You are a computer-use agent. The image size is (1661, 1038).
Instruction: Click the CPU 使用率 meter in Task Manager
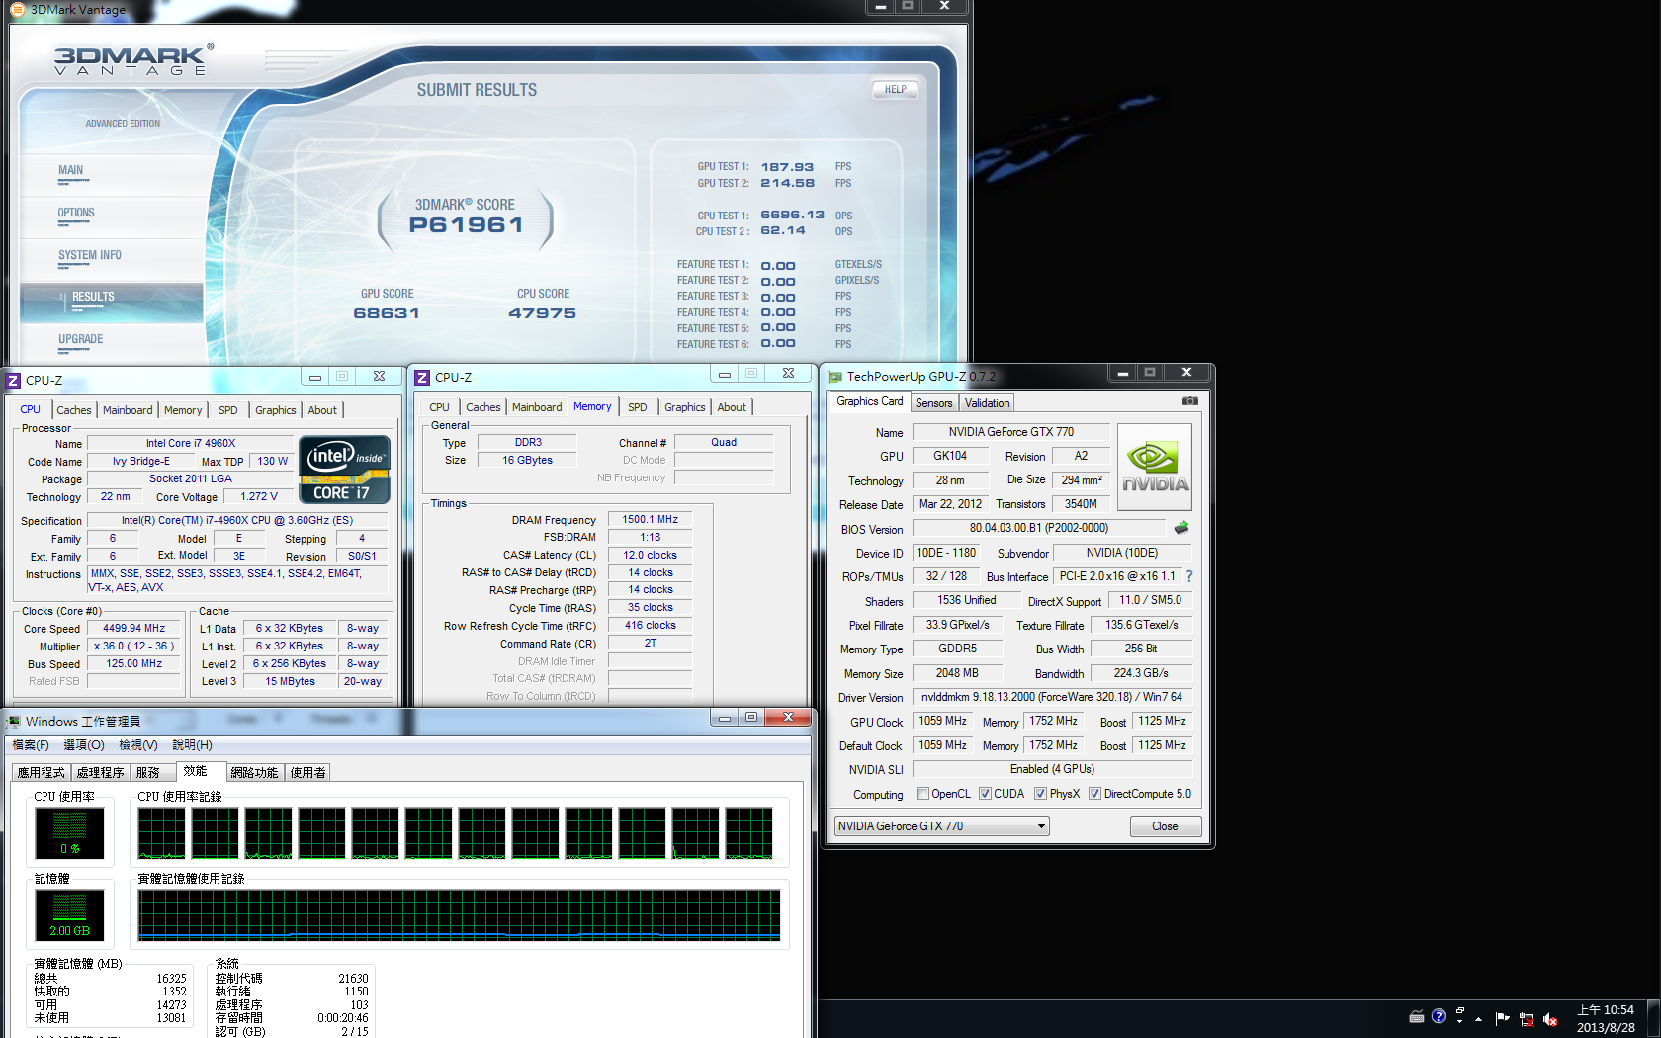(x=69, y=832)
